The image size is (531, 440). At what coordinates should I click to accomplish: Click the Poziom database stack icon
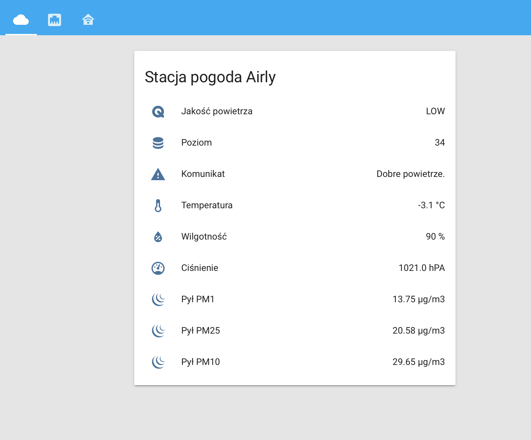(x=158, y=143)
